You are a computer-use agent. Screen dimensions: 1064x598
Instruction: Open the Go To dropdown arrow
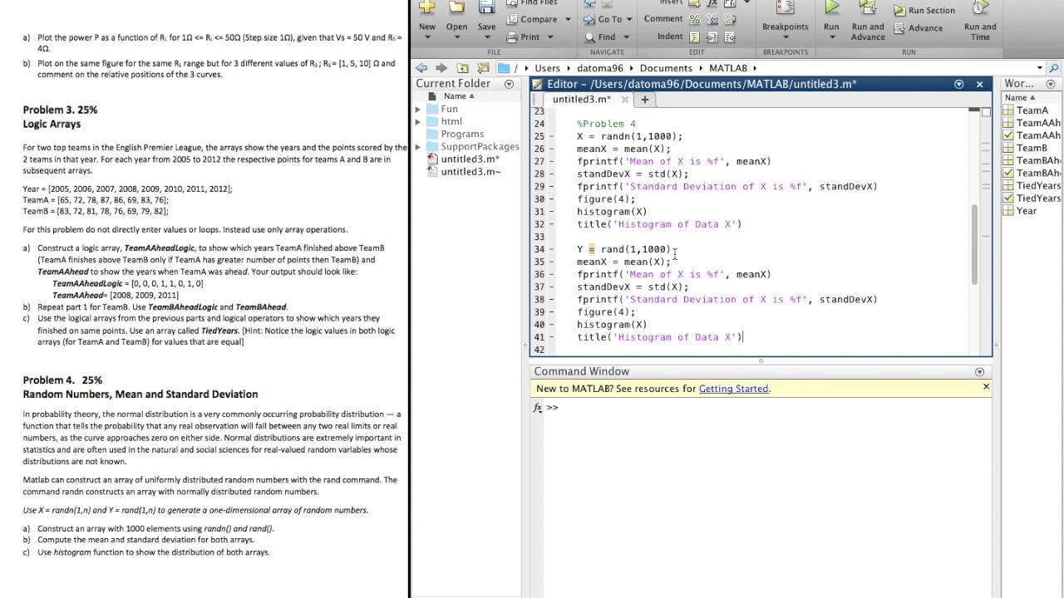[630, 19]
